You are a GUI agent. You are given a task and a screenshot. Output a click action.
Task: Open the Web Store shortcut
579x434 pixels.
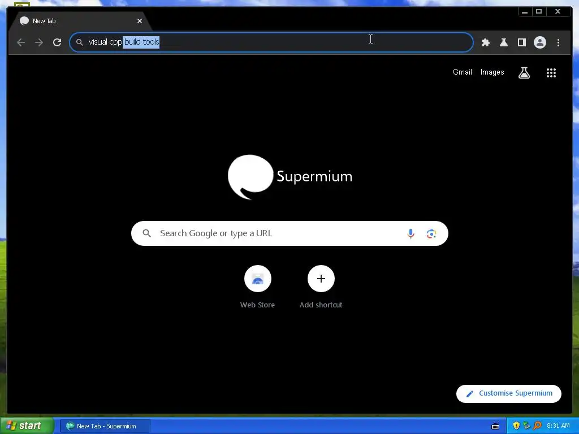(257, 287)
